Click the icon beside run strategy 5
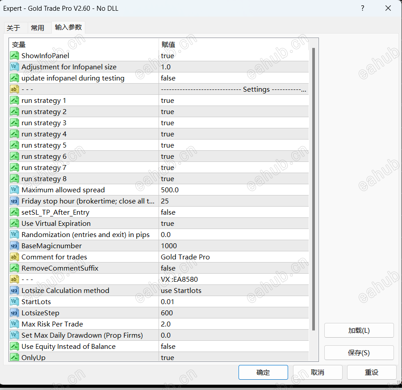Screen dimensions: 402x390 click(14, 145)
